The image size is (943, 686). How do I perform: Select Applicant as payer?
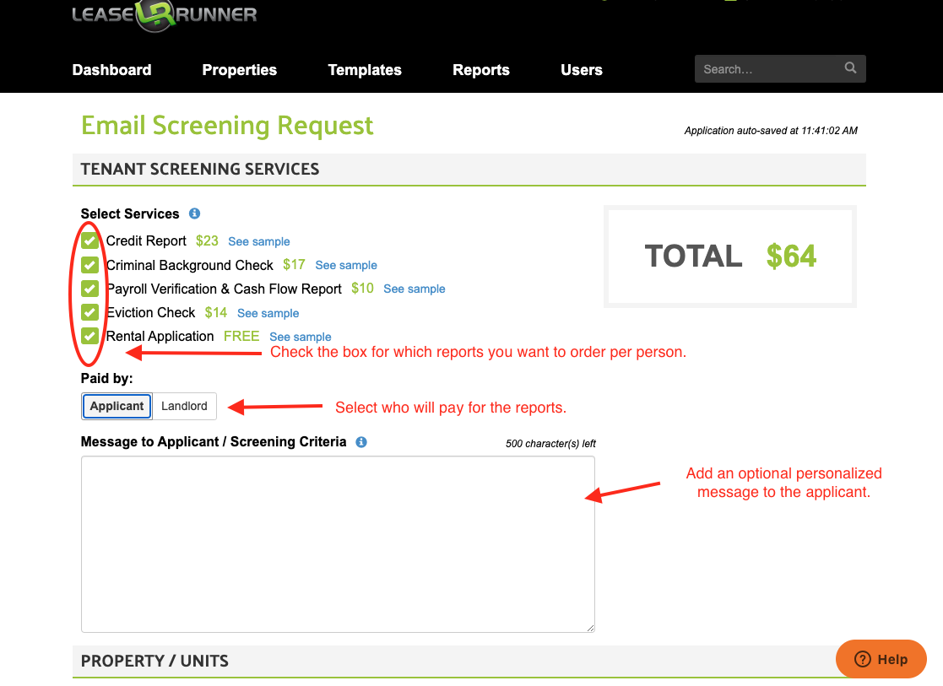coord(117,406)
